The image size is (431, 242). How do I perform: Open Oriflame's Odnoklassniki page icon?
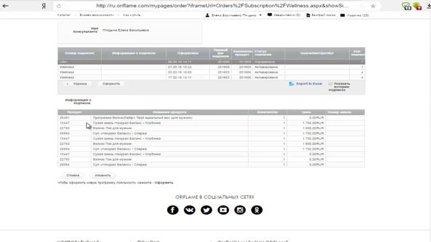pyautogui.click(x=257, y=210)
